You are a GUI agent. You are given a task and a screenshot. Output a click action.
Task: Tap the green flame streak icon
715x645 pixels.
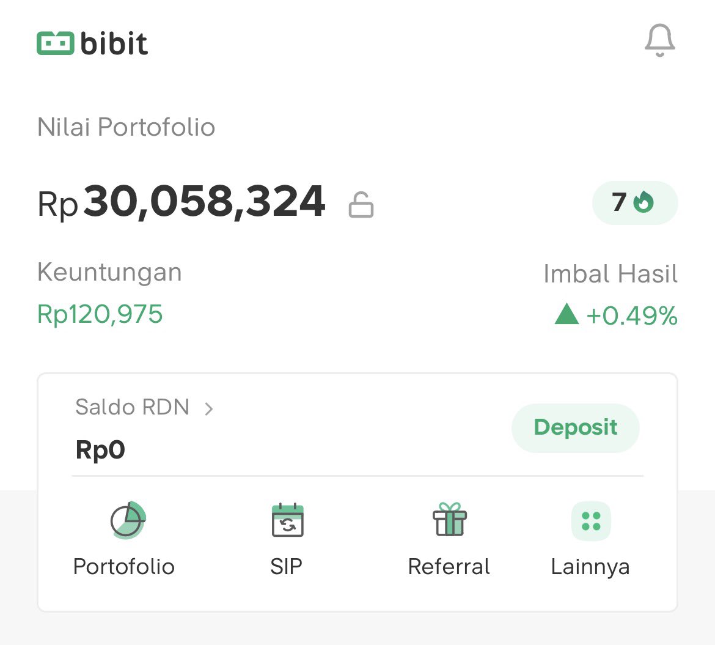(x=644, y=202)
